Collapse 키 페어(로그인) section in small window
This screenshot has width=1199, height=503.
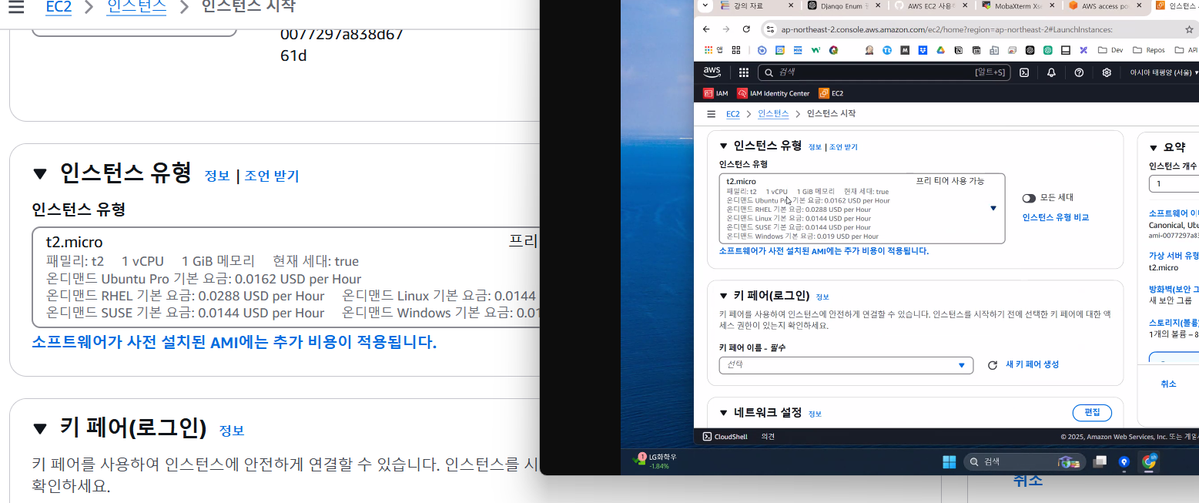pos(723,296)
